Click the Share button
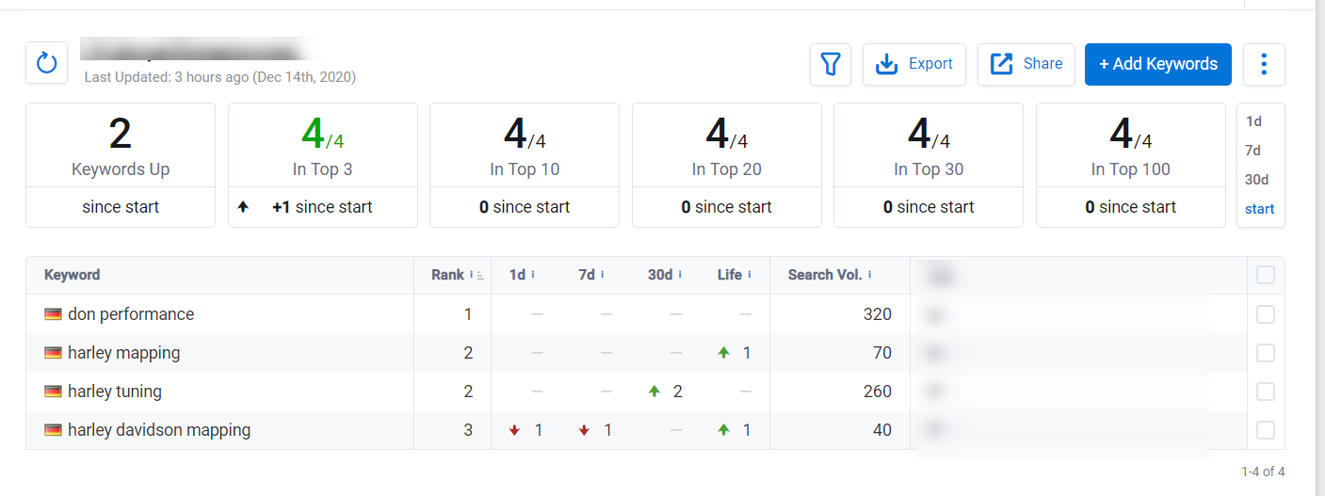The width and height of the screenshot is (1325, 496). click(1026, 64)
